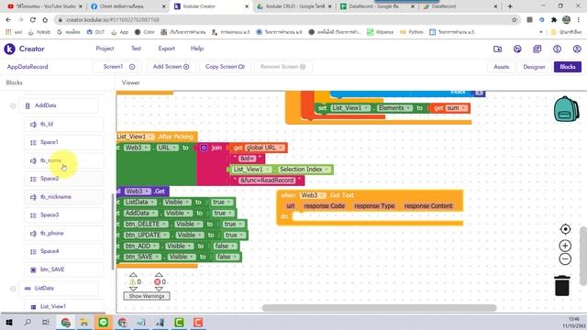Image resolution: width=587 pixels, height=330 pixels.
Task: Select tb_phone in blocks tree
Action: pyautogui.click(x=63, y=233)
